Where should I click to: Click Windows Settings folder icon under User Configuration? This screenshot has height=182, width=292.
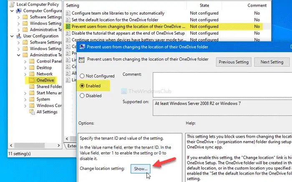(x=25, y=48)
